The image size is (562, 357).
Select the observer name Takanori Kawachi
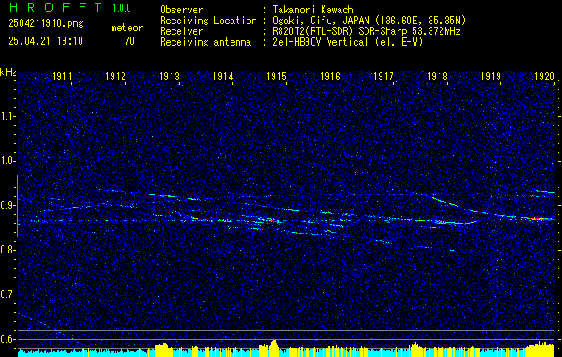(x=314, y=10)
